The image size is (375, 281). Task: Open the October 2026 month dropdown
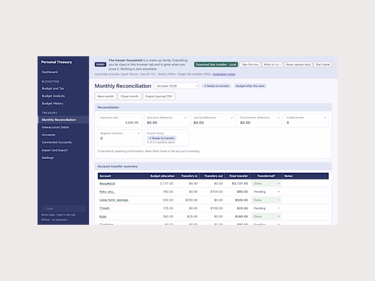click(x=176, y=86)
